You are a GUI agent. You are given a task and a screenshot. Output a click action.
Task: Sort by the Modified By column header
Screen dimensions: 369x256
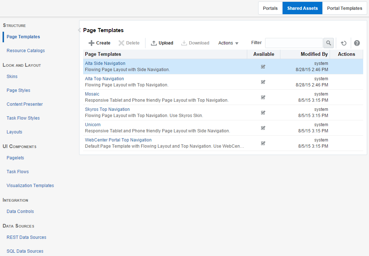click(x=314, y=54)
